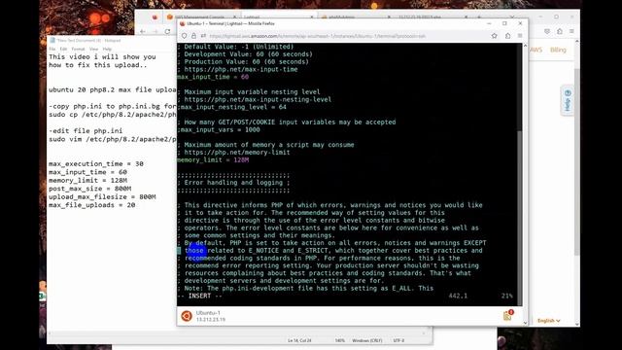The image size is (622, 350).
Task: Click 'max_file_uploads = 20' in Notepad
Action: tap(92, 205)
